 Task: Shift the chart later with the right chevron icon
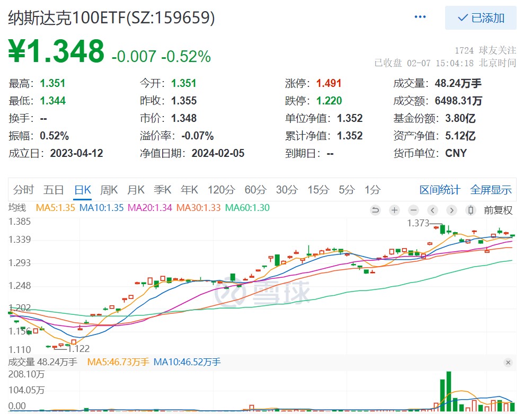451,210
